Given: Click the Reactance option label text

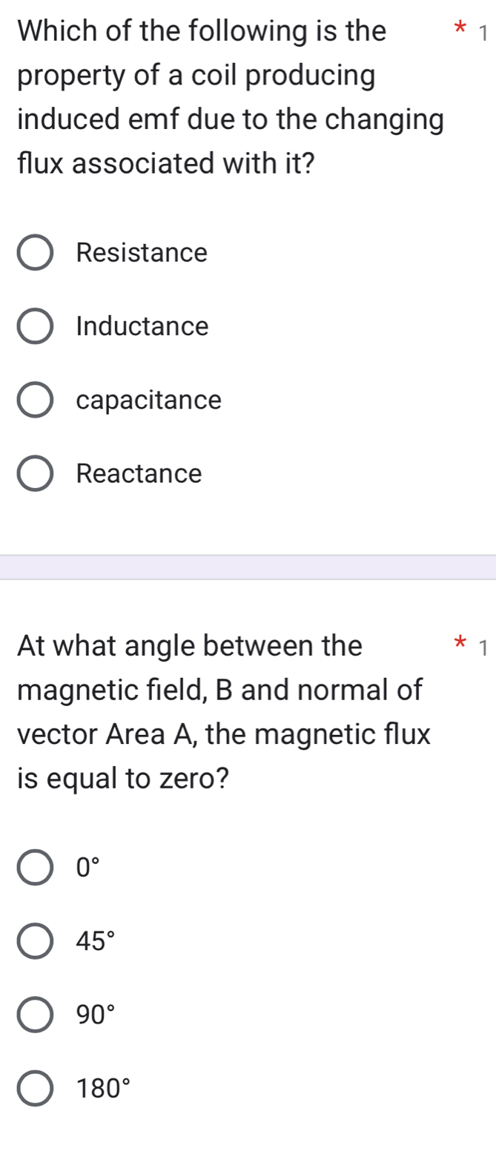Looking at the screenshot, I should 139,474.
